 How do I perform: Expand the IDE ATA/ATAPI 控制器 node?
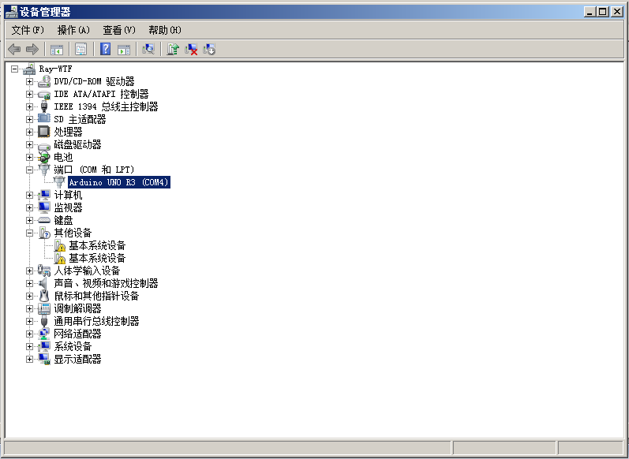point(29,94)
